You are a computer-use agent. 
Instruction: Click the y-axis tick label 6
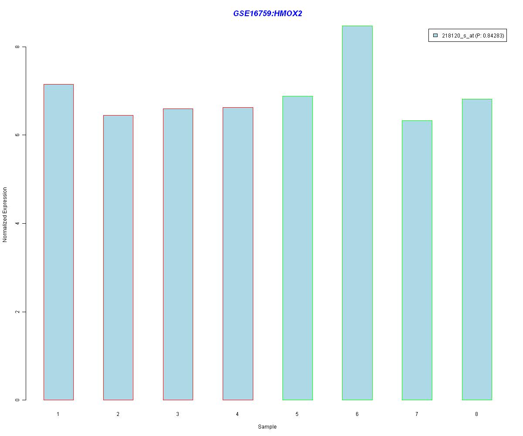coord(18,135)
